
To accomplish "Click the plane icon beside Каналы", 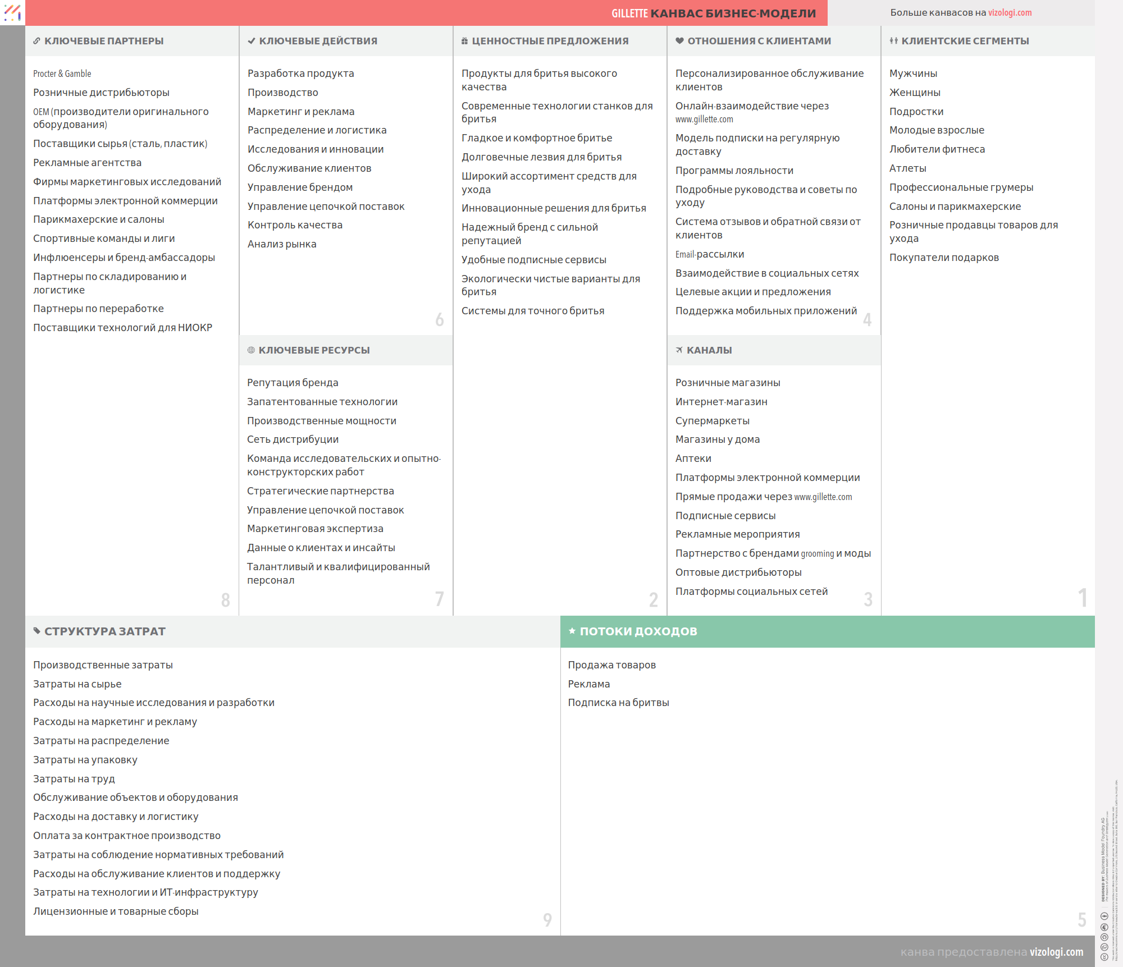I will 679,350.
